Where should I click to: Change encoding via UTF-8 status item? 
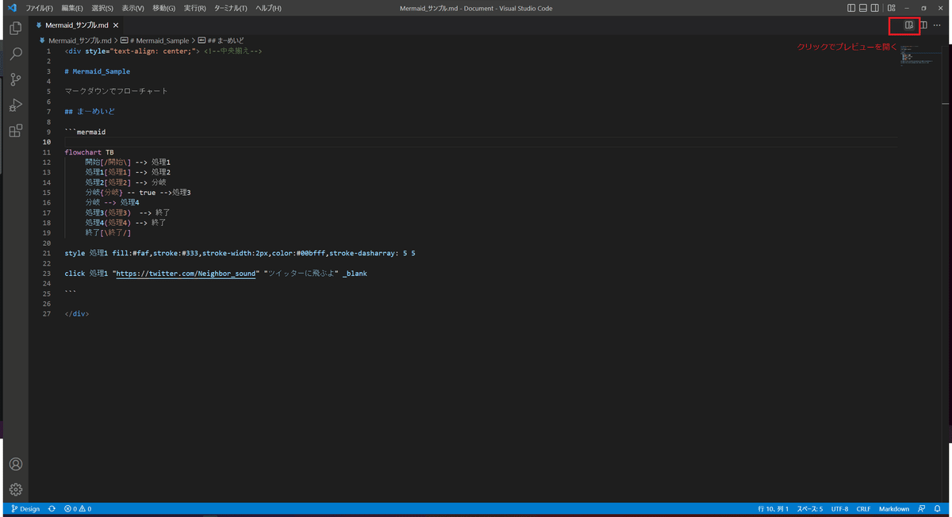[839, 509]
